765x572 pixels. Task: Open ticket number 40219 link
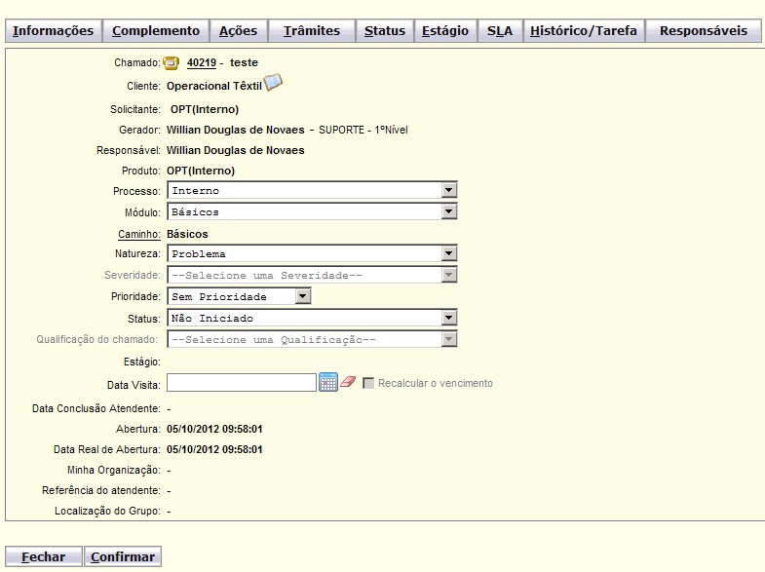201,62
